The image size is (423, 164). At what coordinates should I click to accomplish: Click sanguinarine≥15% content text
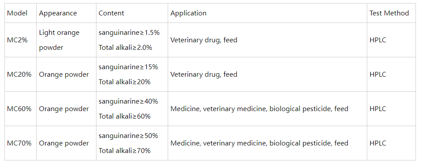point(128,67)
